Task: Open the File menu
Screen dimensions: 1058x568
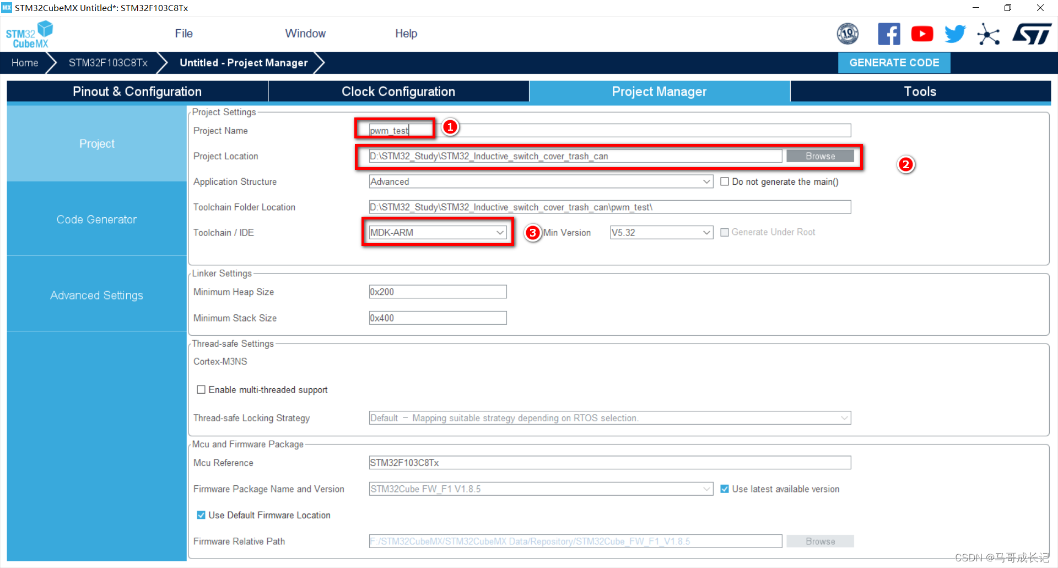Action: click(x=183, y=34)
